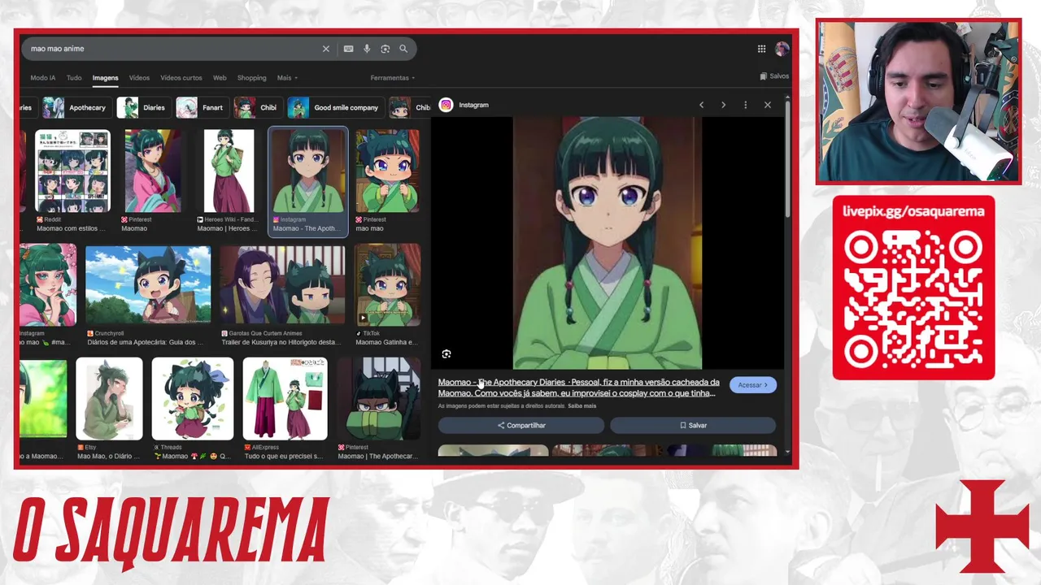
Task: Filter by the first Chibi chip
Action: point(257,107)
